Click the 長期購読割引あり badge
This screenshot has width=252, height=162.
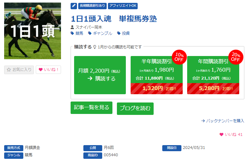(92, 6)
